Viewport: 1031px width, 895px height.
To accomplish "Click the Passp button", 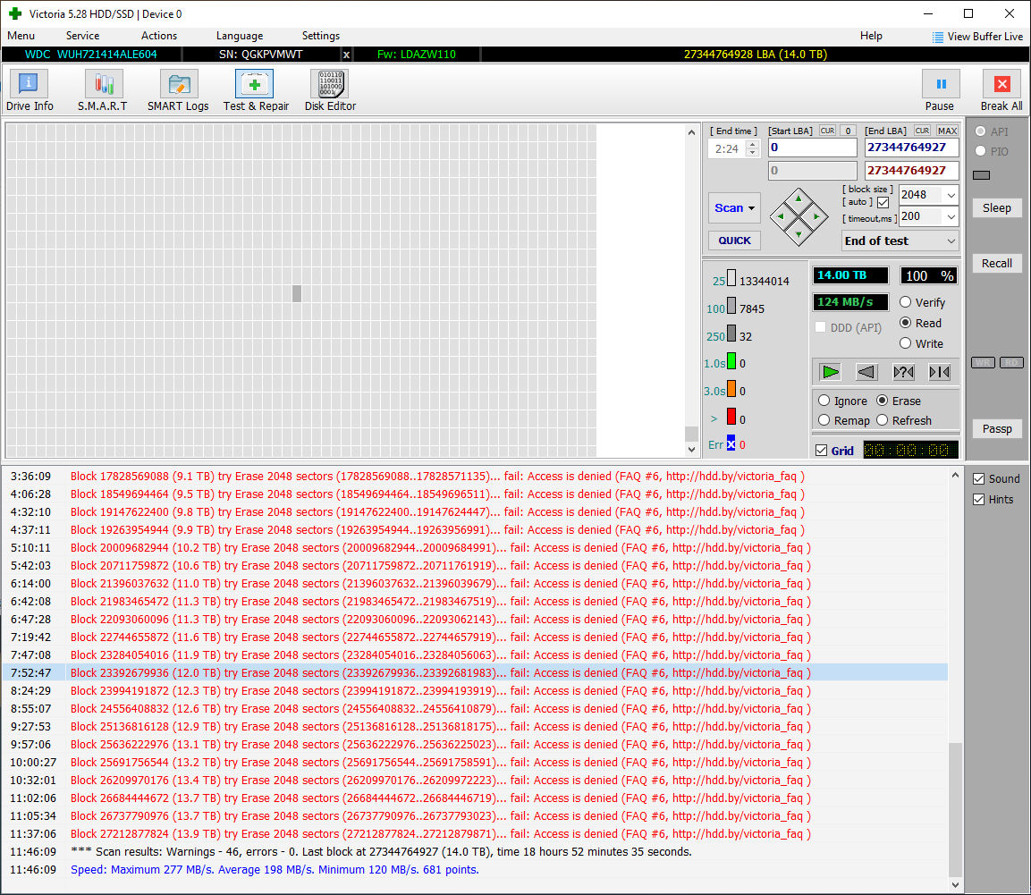I will 997,429.
